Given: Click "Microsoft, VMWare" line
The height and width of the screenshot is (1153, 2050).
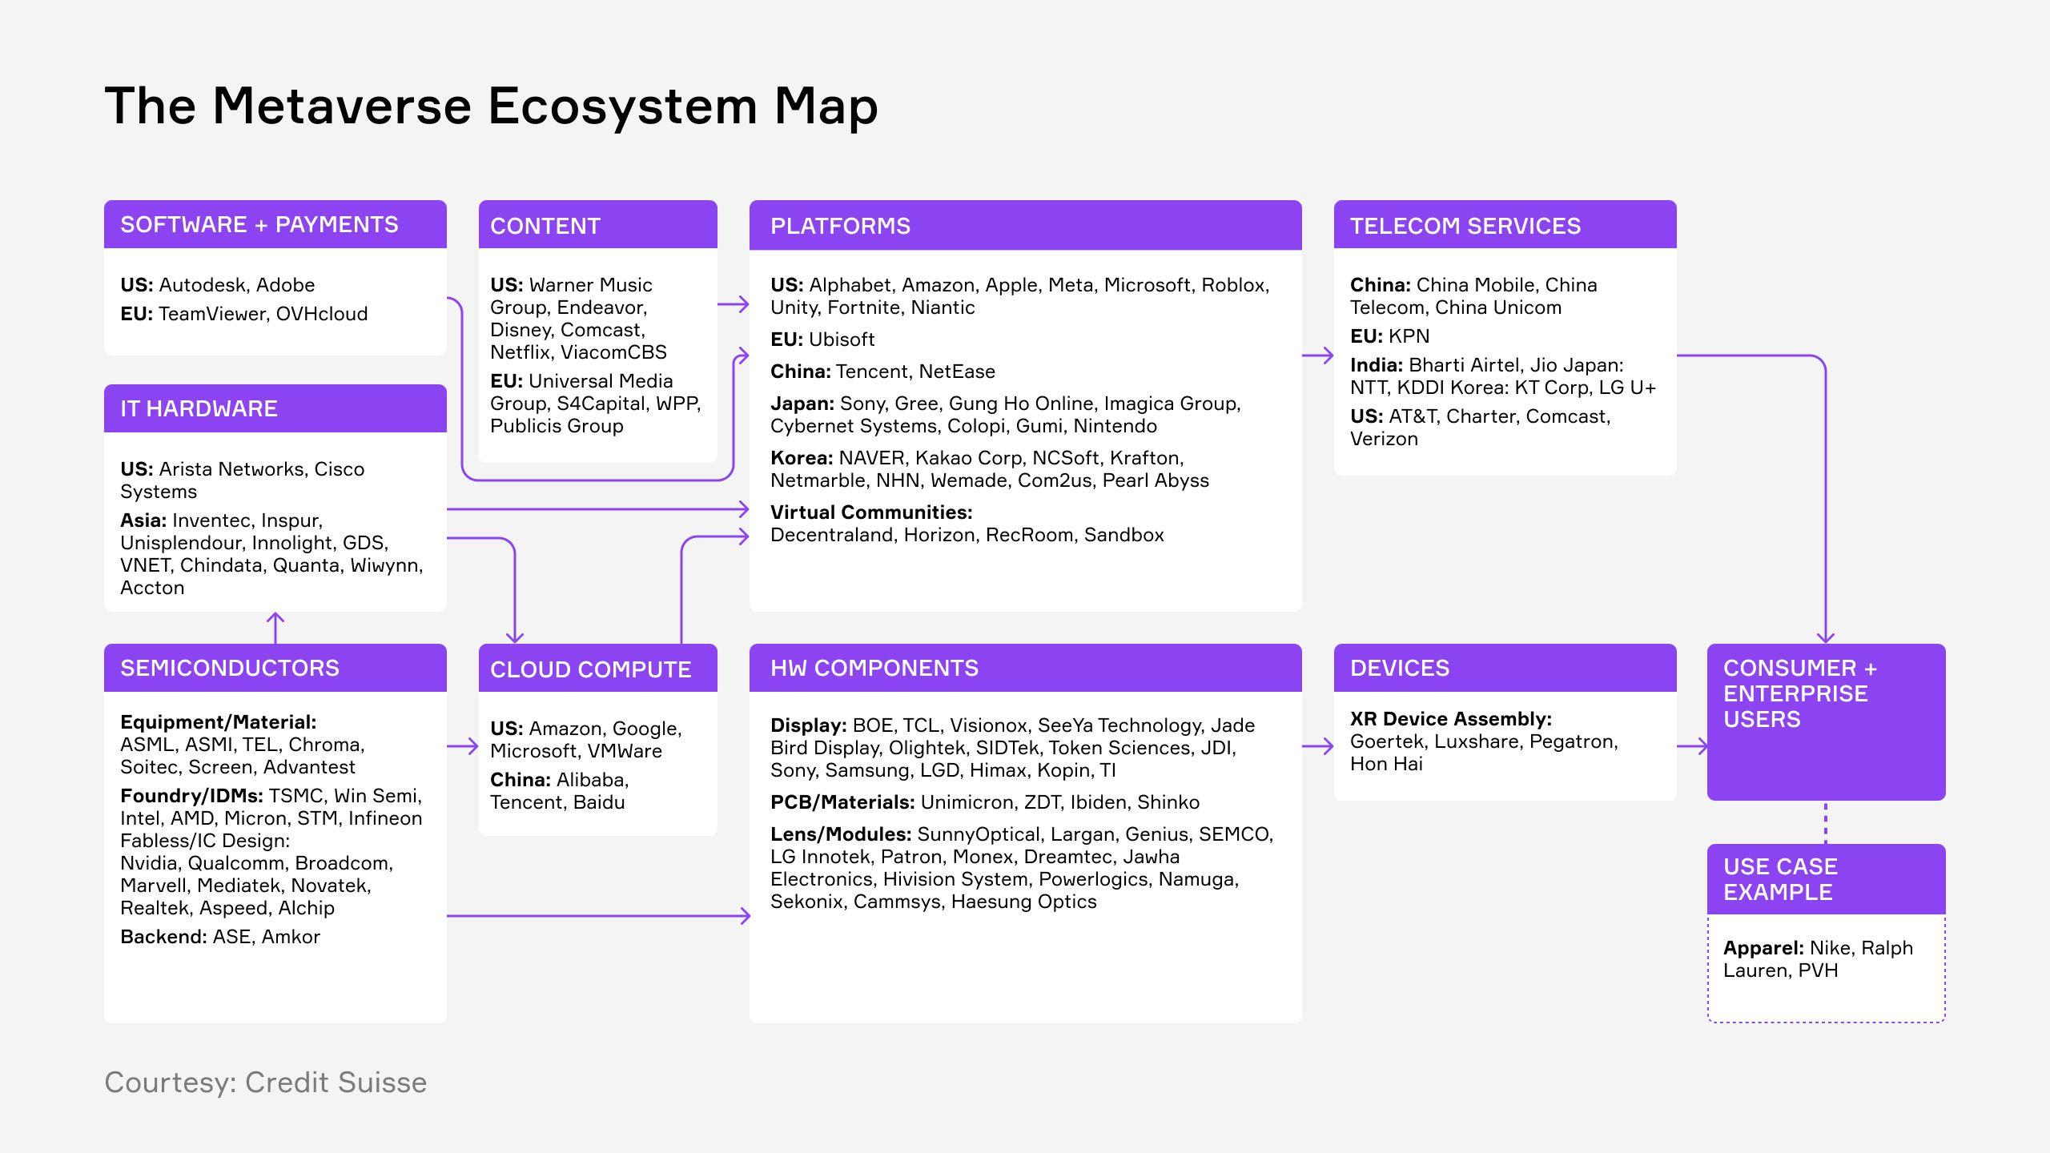Looking at the screenshot, I should coord(577,751).
